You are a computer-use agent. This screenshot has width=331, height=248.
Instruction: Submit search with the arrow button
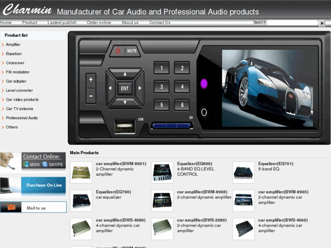[x=322, y=23]
